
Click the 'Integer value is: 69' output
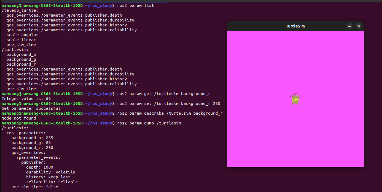pyautogui.click(x=26, y=99)
